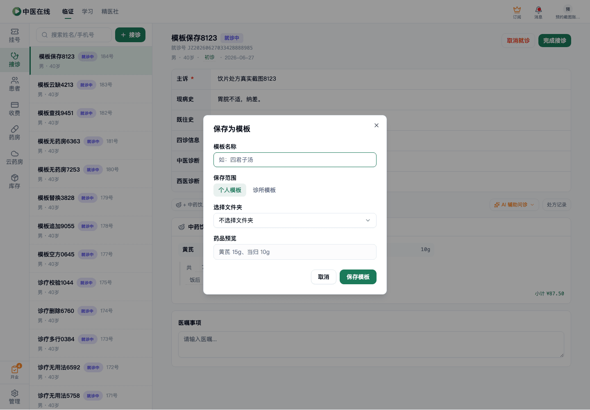Viewport: 590px width, 410px height.
Task: Click the 中医在线 logo icon
Action: [x=16, y=11]
